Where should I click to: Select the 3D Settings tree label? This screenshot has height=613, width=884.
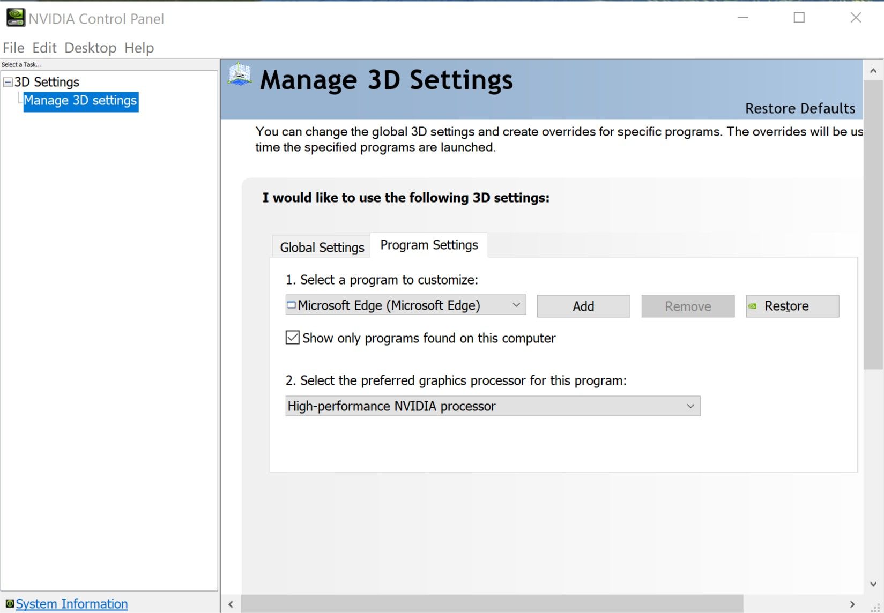(x=47, y=82)
